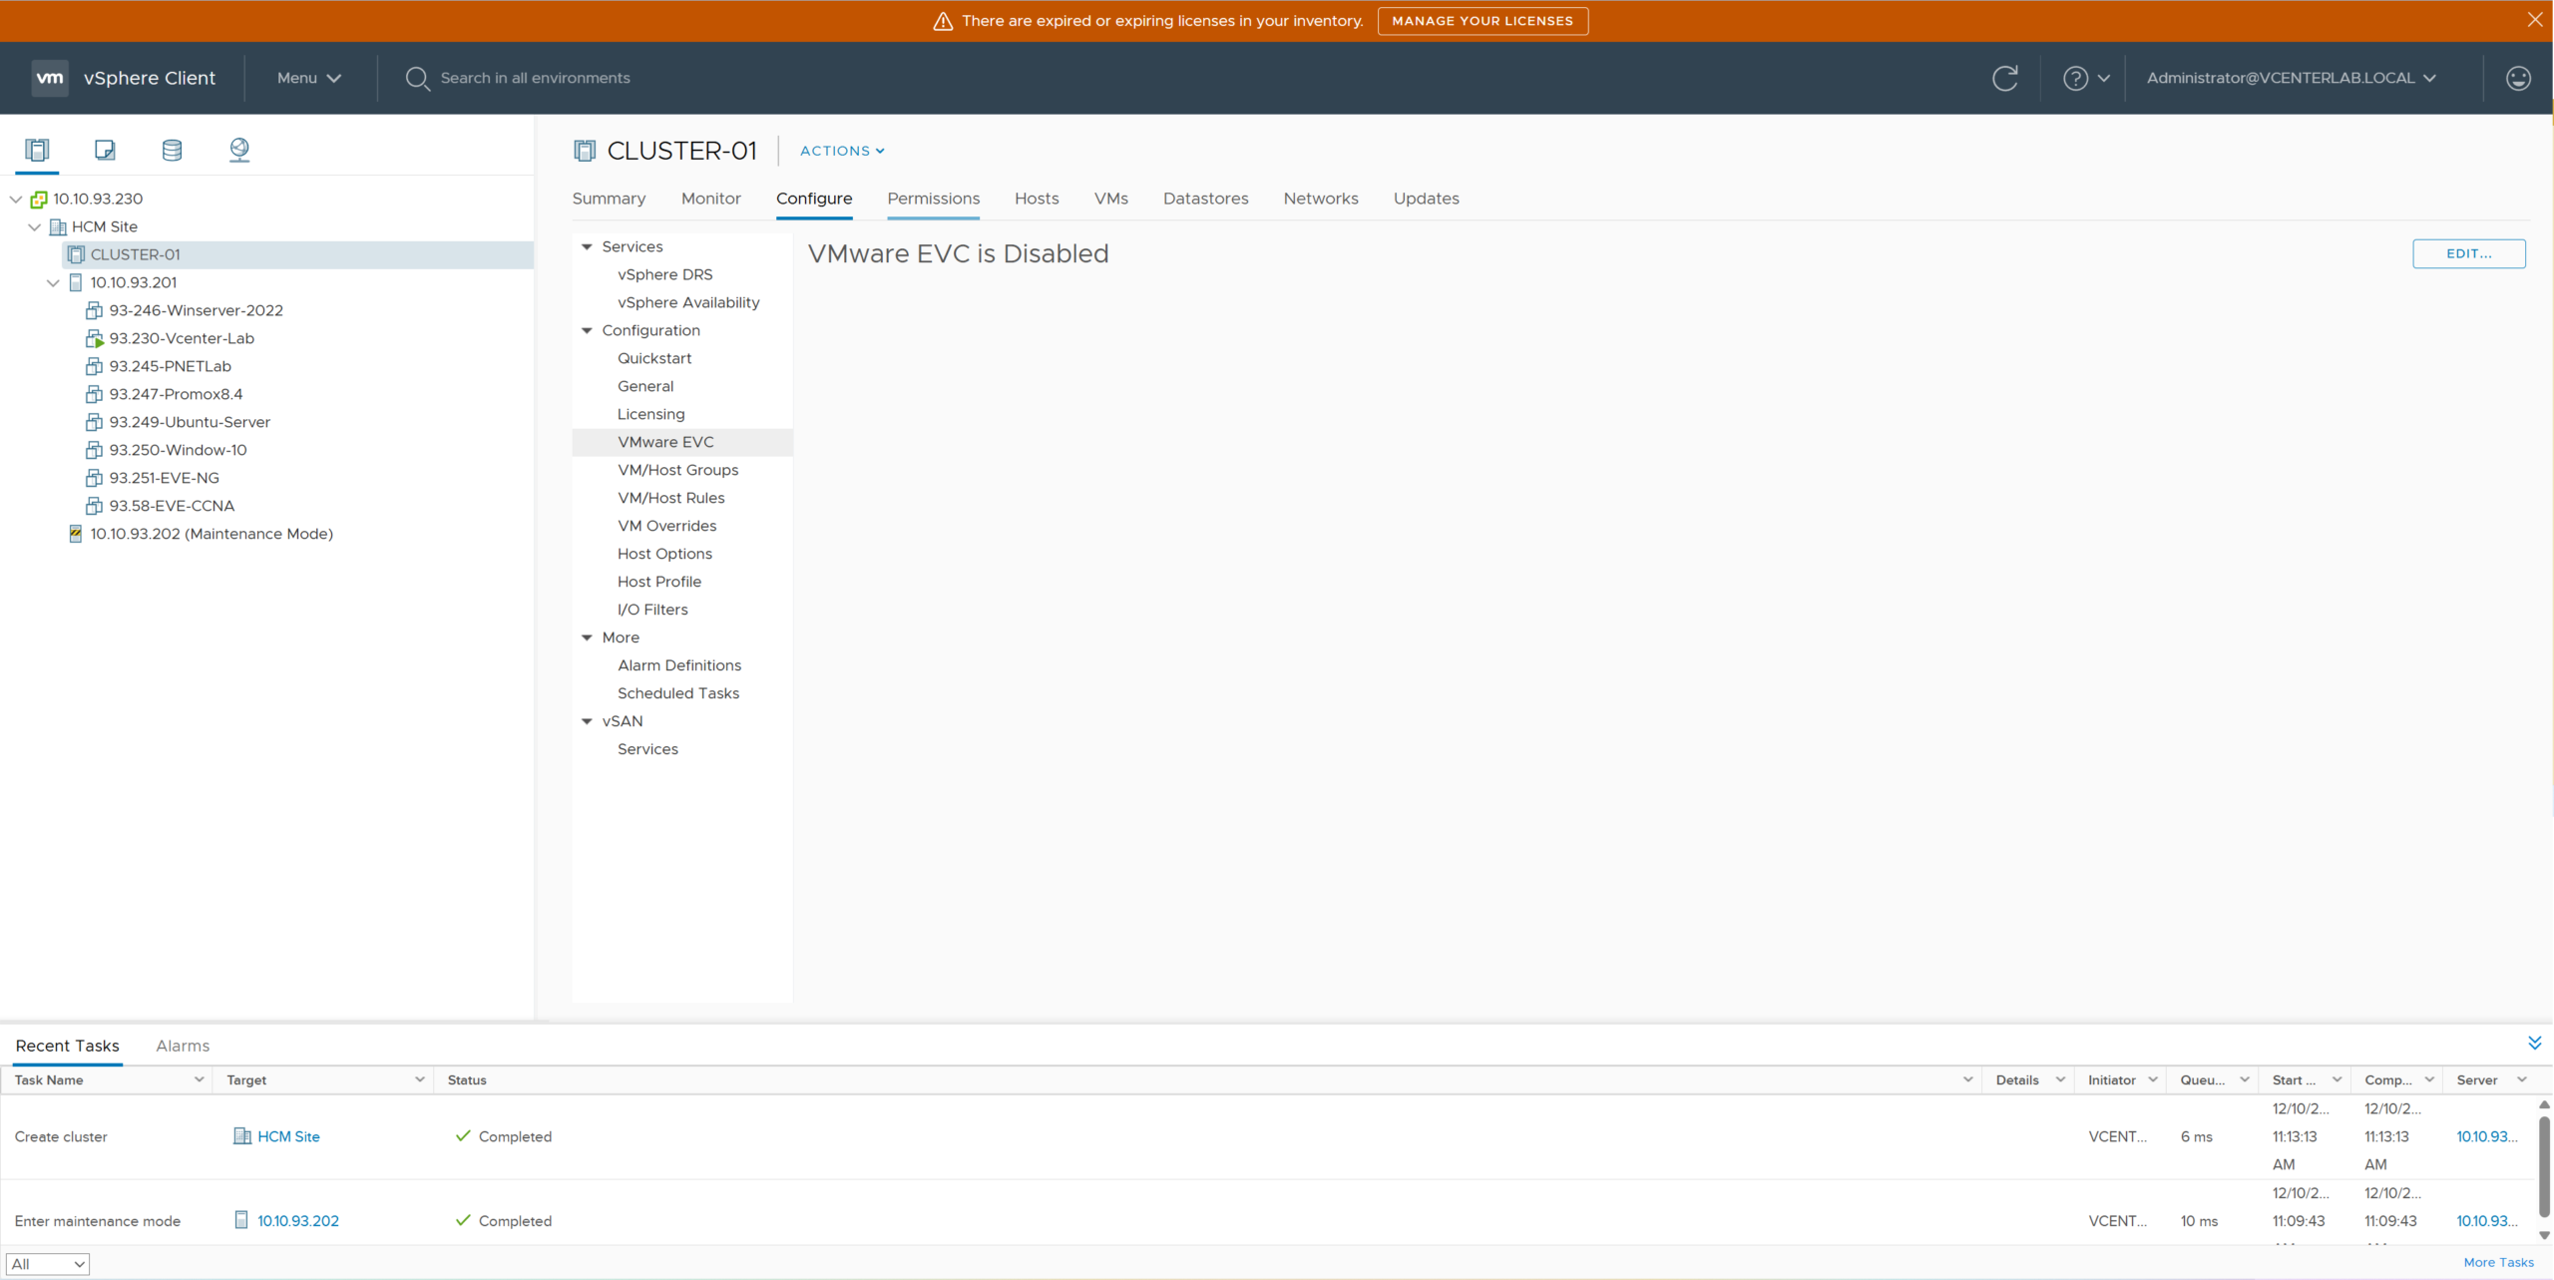Open the help question mark icon

(x=2075, y=78)
